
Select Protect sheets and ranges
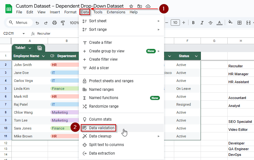click(x=121, y=81)
